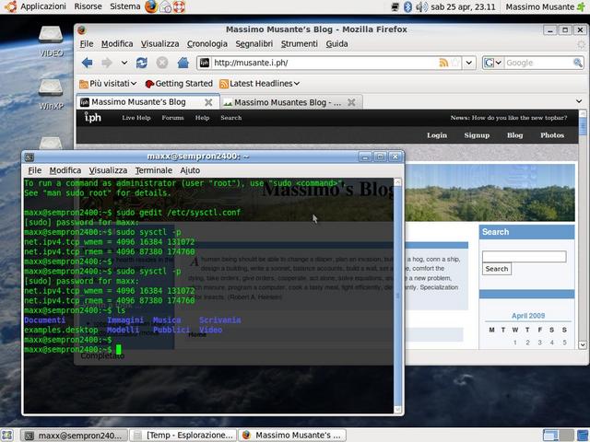This screenshot has height=442, width=590.
Task: Open the Visualizza menu in terminal window
Action: click(108, 170)
